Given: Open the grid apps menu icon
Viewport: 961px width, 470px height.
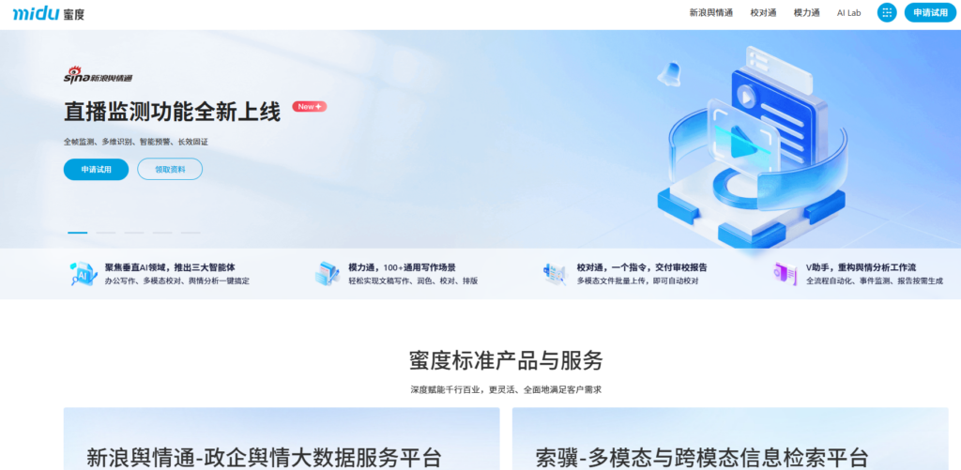Looking at the screenshot, I should (887, 12).
